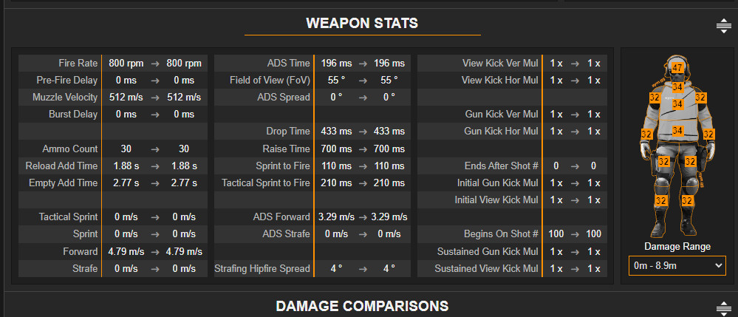Click the Weapon Stats section heading
Screen dimensions: 738x317
pyautogui.click(x=362, y=24)
